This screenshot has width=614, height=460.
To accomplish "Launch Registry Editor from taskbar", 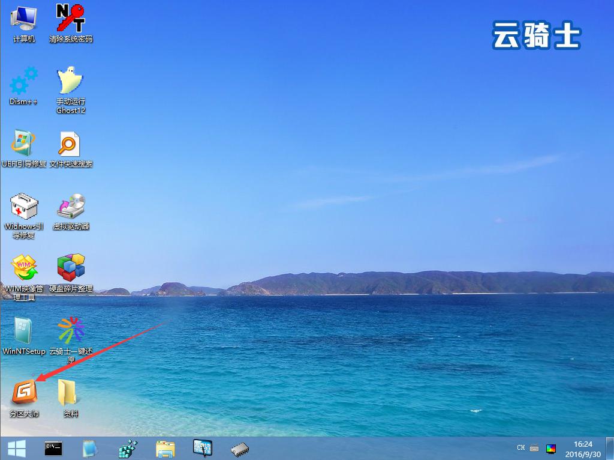I will tap(127, 449).
